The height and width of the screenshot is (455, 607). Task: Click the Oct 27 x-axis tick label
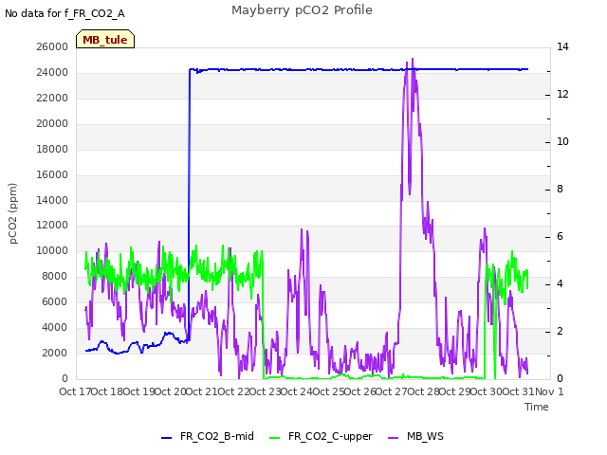[x=392, y=391]
